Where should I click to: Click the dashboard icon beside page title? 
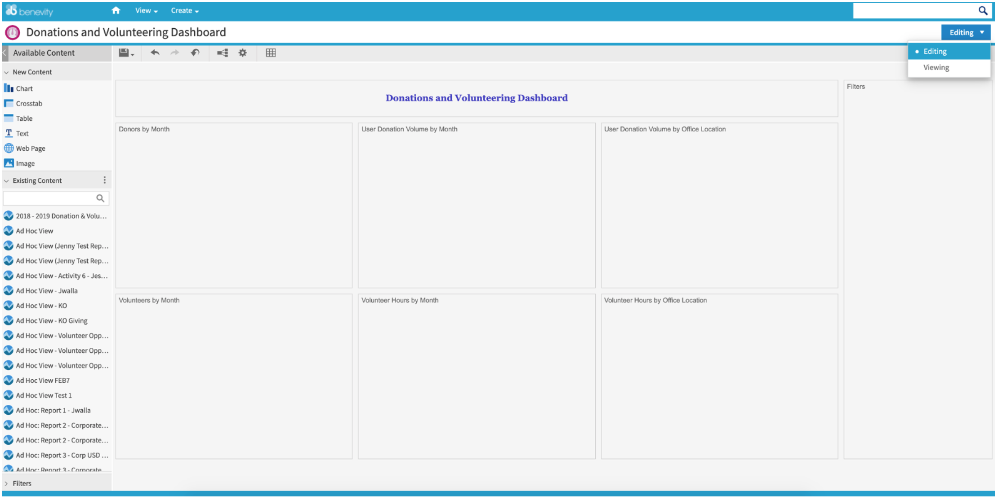coord(13,32)
